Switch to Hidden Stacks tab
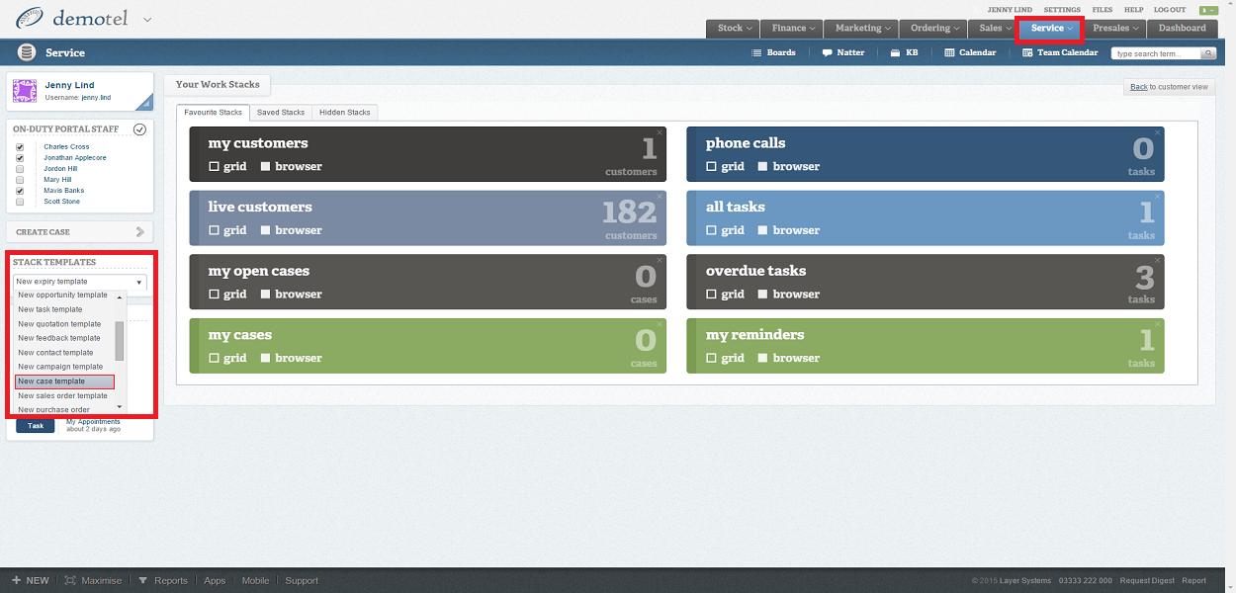Viewport: 1236px width, 593px height. [344, 113]
